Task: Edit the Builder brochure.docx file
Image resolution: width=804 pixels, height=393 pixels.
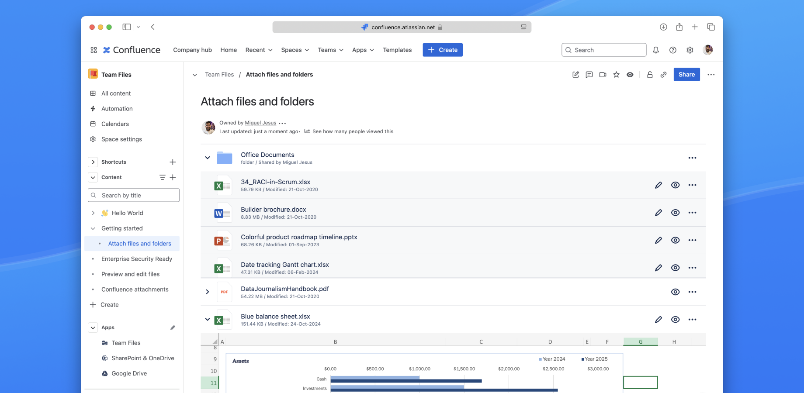Action: pyautogui.click(x=658, y=213)
